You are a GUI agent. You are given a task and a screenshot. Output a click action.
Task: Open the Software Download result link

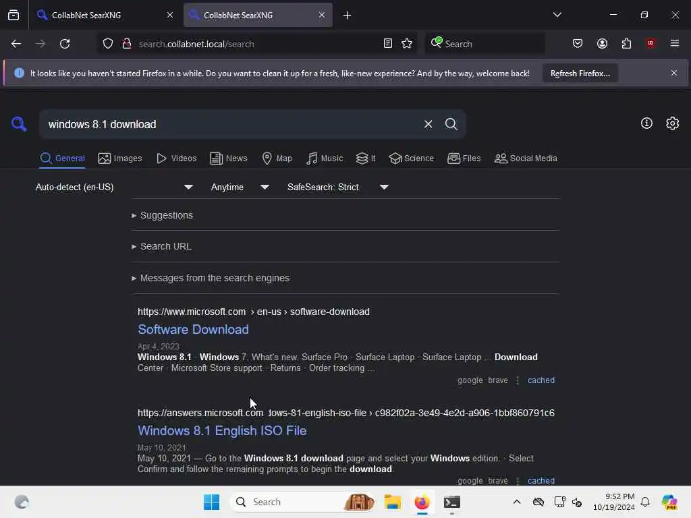(x=193, y=329)
